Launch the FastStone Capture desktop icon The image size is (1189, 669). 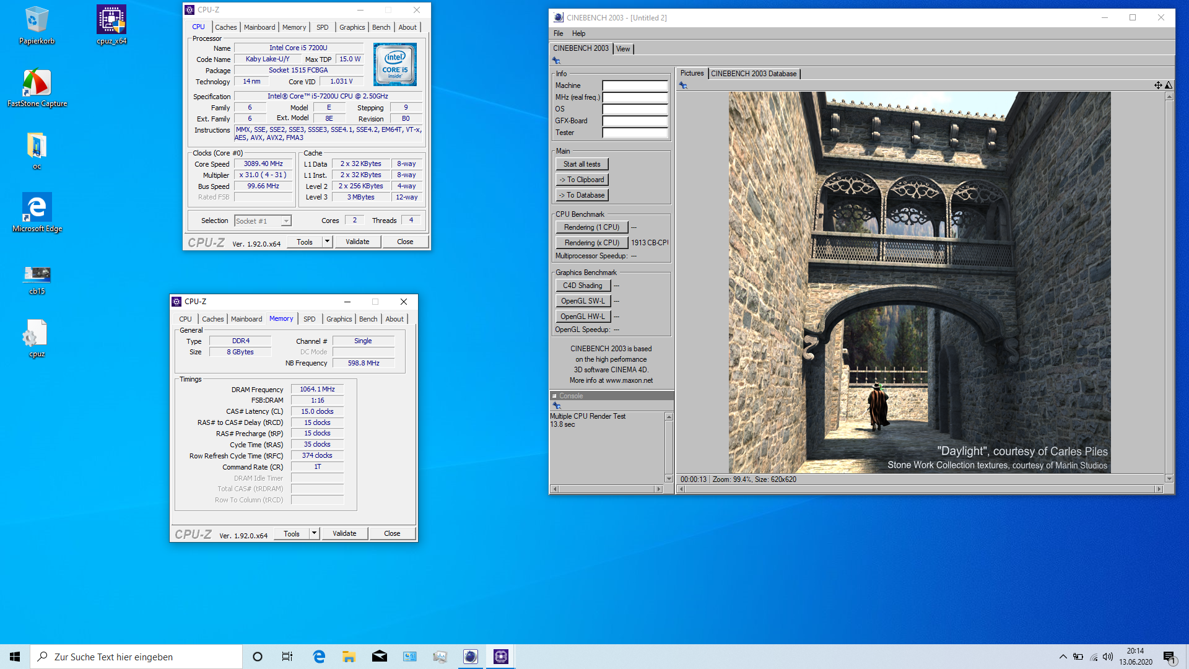pos(37,88)
